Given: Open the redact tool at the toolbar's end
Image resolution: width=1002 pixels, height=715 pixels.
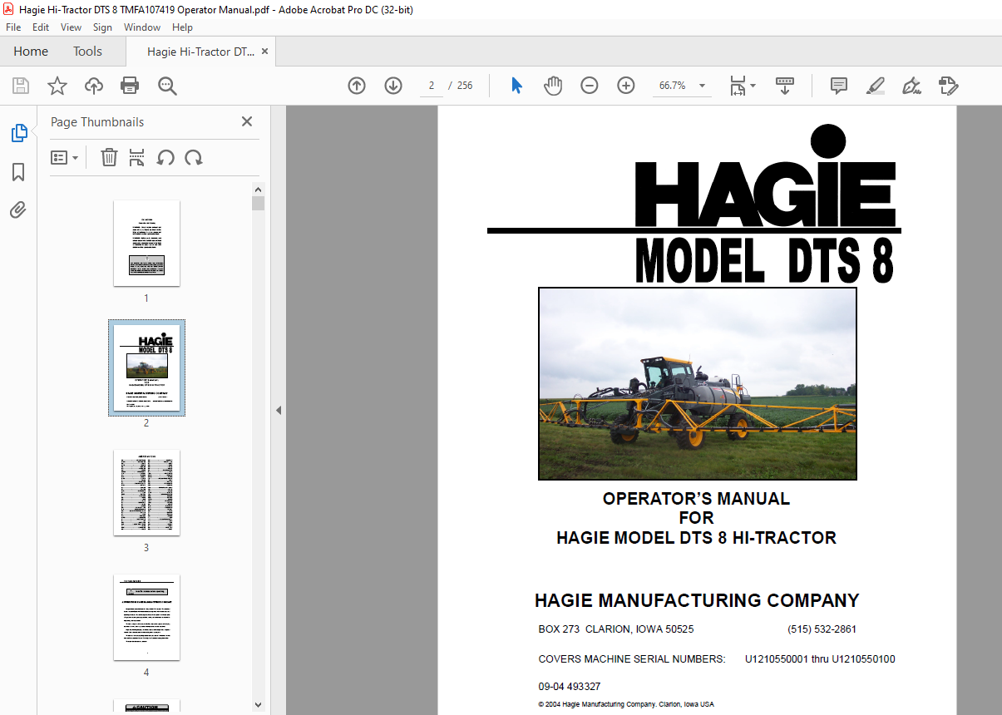Looking at the screenshot, I should (948, 86).
